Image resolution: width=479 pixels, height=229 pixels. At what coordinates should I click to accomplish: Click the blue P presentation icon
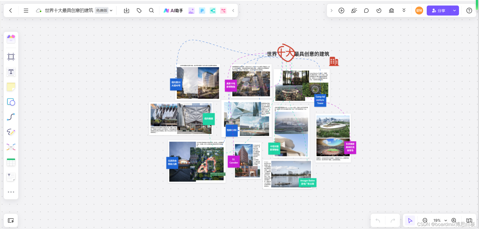202,11
